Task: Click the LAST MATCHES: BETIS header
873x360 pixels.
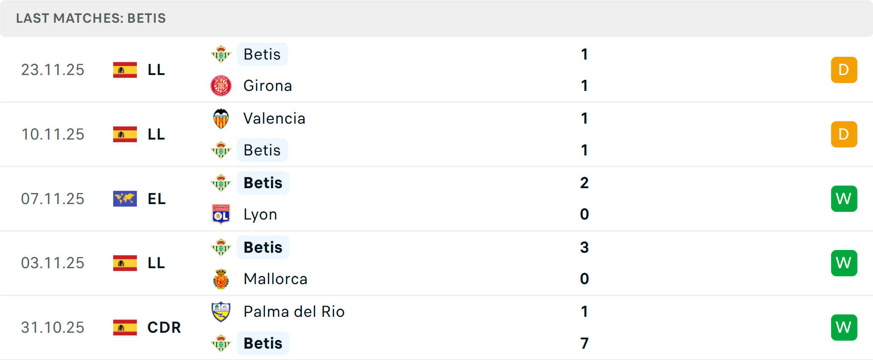Action: point(90,19)
